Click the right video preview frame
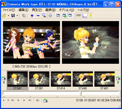 [x=90, y=42]
